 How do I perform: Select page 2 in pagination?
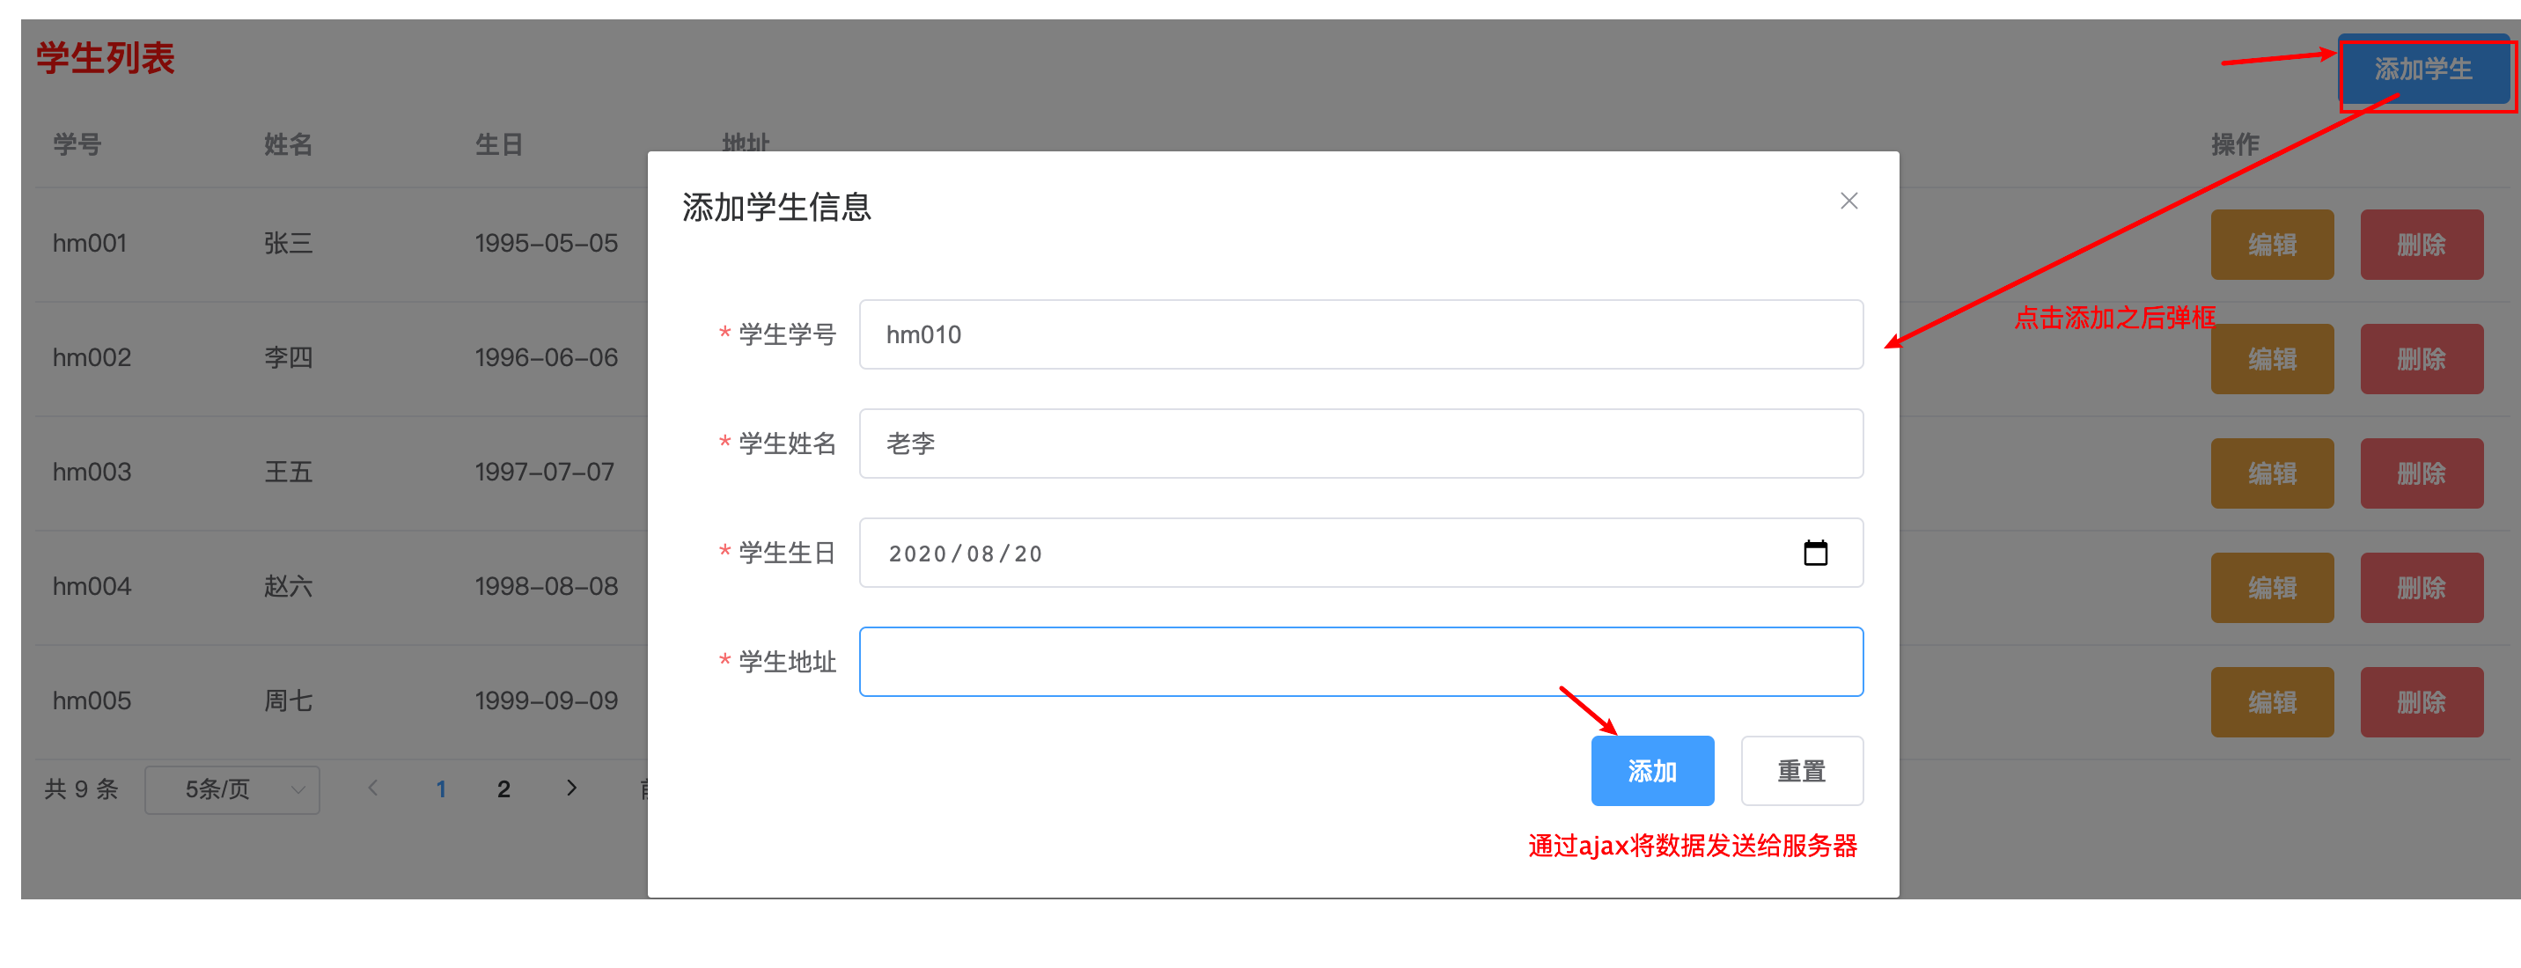(x=504, y=788)
